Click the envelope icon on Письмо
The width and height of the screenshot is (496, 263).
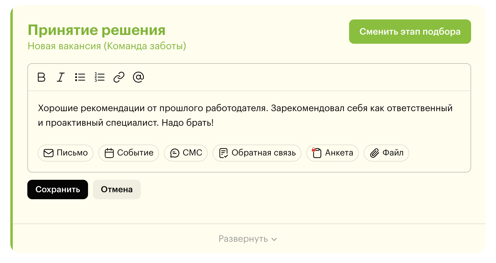coord(49,153)
